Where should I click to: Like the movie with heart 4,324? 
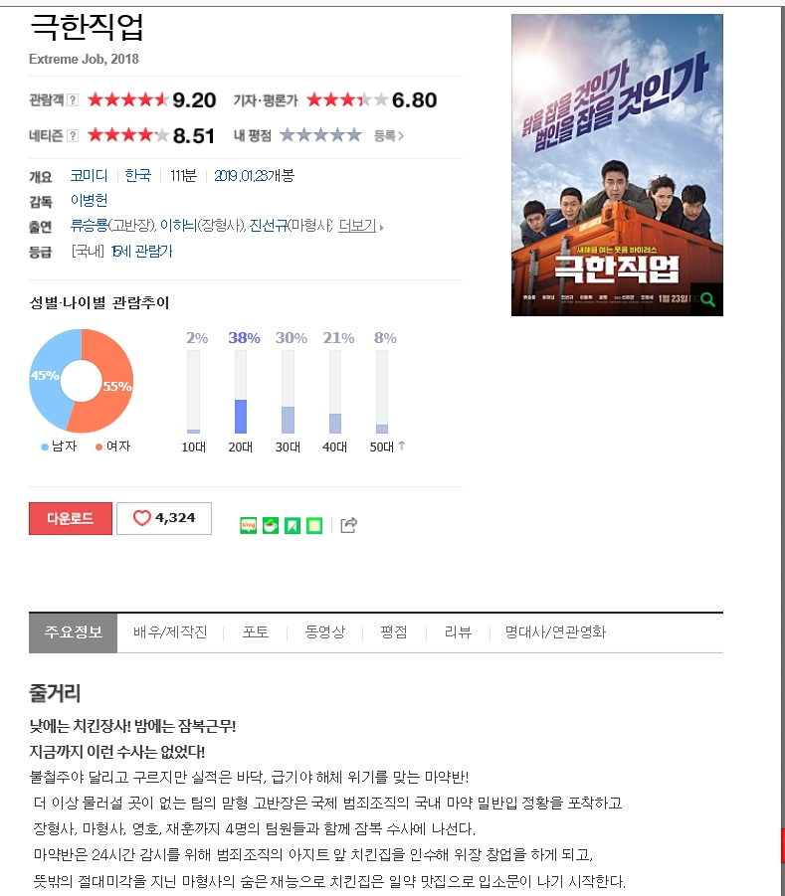coord(164,518)
